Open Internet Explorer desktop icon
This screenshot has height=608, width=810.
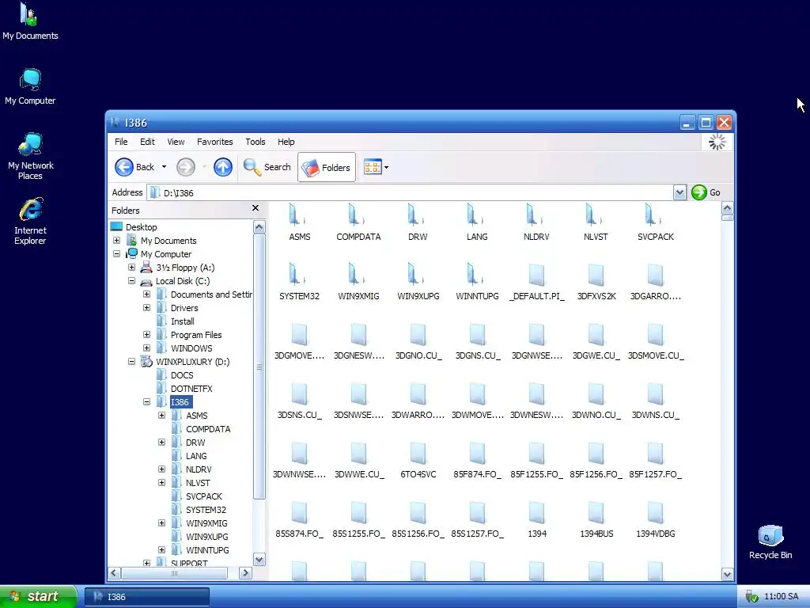(x=30, y=209)
